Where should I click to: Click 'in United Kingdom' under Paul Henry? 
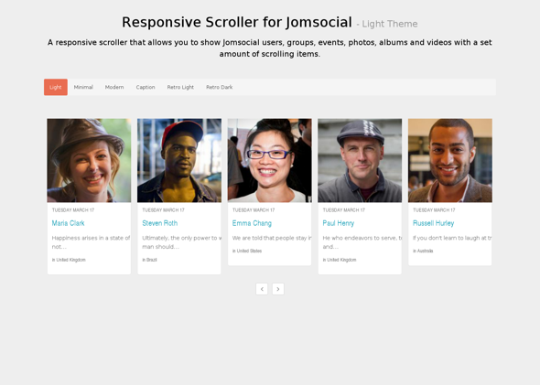pyautogui.click(x=340, y=260)
